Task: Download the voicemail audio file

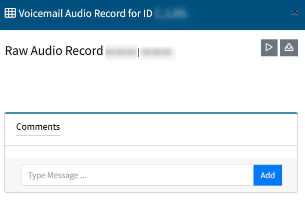Action: tap(289, 48)
